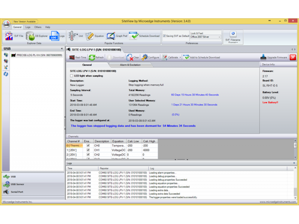
Task: Collapse the Logs panel arrow
Action: click(294, 163)
